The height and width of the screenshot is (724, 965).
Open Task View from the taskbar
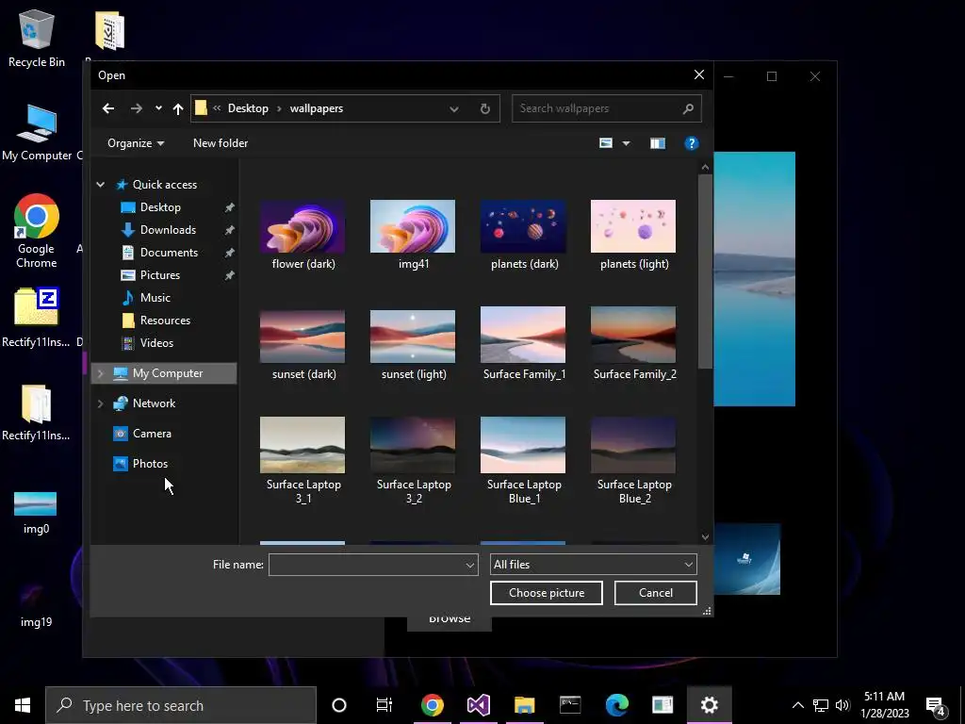tap(384, 705)
